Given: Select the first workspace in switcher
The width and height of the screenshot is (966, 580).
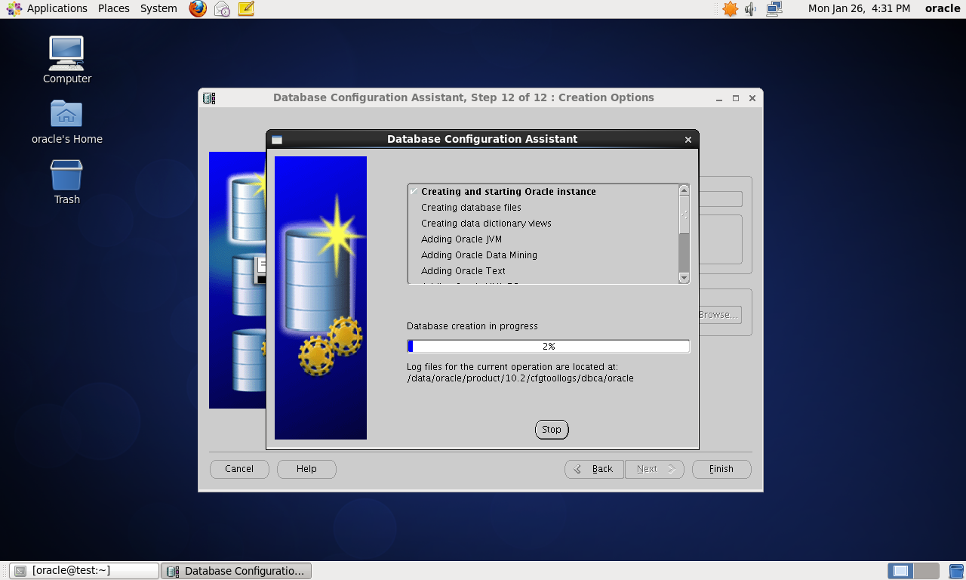Looking at the screenshot, I should pyautogui.click(x=900, y=571).
